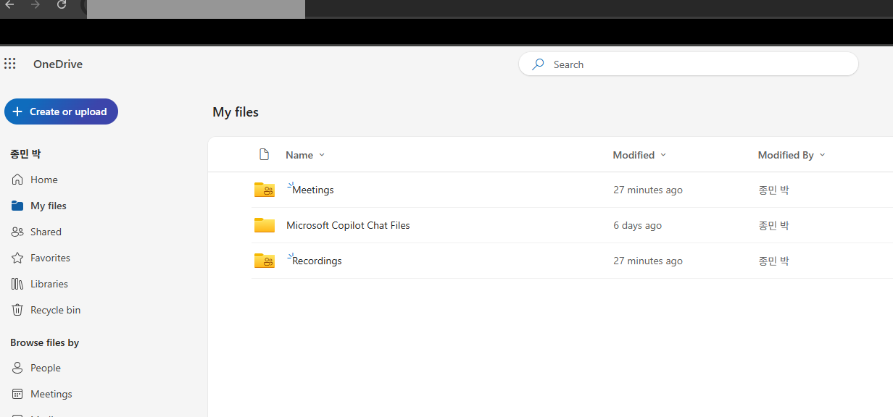The image size is (893, 417).
Task: Click the 'My files' page heading
Action: pyautogui.click(x=236, y=112)
